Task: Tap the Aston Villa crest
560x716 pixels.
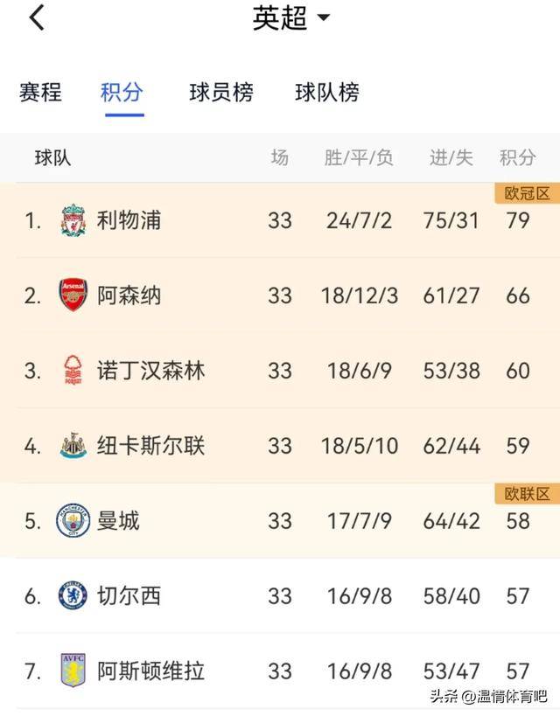Action: point(73,671)
